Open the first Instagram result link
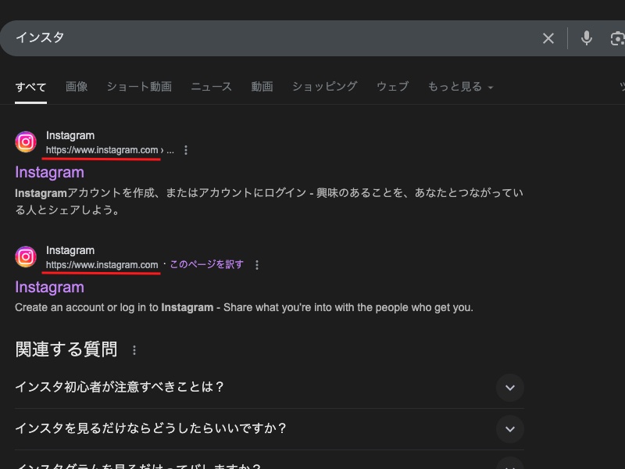Viewport: 625px width, 469px height. pyautogui.click(x=49, y=172)
